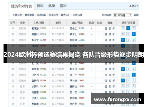
Task: Click home team 巴伊亚 in row 13
Action: pos(35,98)
